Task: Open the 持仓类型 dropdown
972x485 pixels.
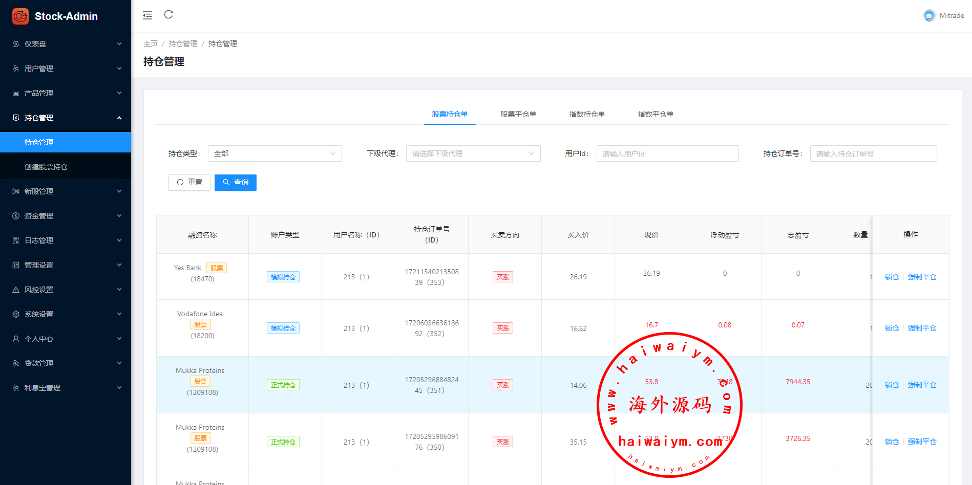Action: tap(274, 153)
